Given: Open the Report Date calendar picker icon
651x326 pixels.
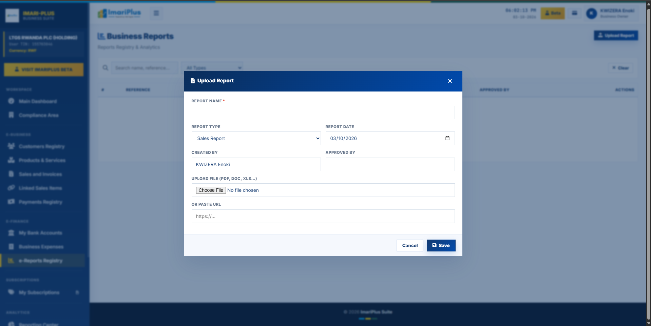Looking at the screenshot, I should pyautogui.click(x=447, y=138).
